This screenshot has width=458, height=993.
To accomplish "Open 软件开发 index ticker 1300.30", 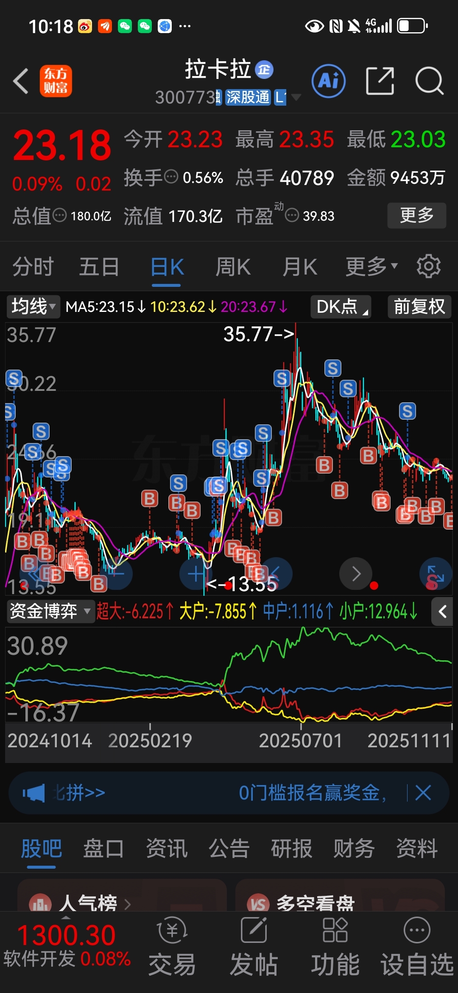I will pos(67,945).
